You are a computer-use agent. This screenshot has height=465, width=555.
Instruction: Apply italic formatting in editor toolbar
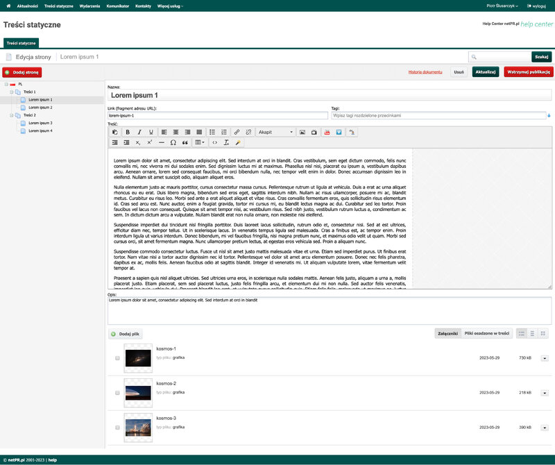[139, 132]
